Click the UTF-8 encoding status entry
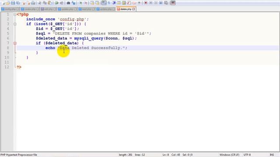Image resolution: width=280 pixels, height=157 pixels. [247, 155]
